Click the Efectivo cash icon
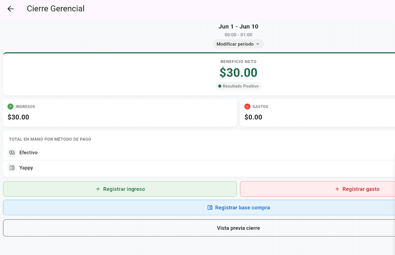Screen dimensions: 395x255 (12, 153)
